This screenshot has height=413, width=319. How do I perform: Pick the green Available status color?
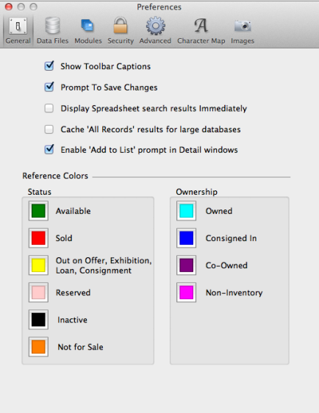point(38,211)
